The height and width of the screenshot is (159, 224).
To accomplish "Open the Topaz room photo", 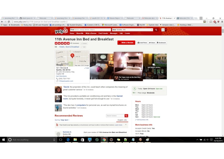I will [128, 66].
